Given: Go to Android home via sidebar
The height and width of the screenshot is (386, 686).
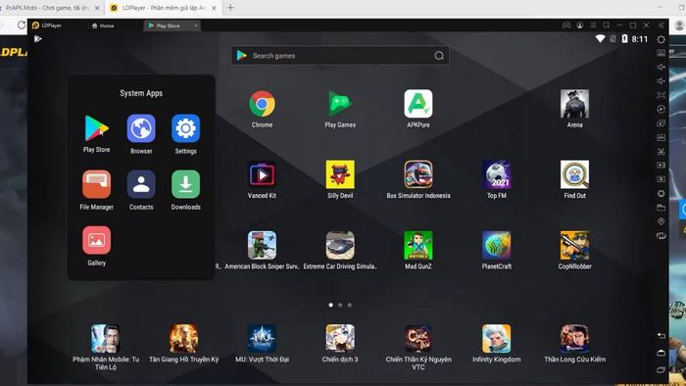Looking at the screenshot, I should click(x=661, y=353).
